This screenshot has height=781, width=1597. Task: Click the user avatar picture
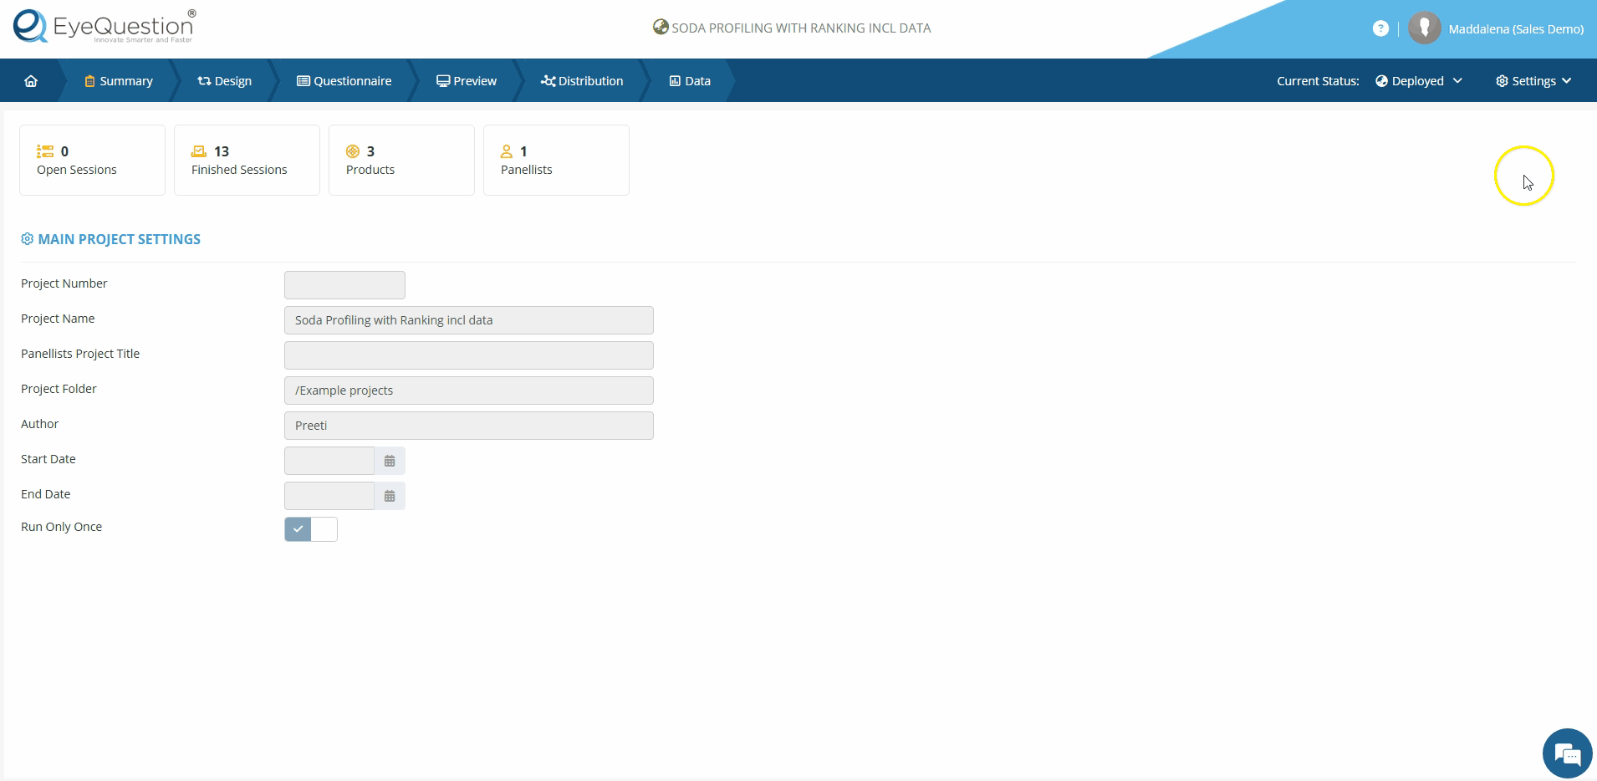tap(1424, 28)
